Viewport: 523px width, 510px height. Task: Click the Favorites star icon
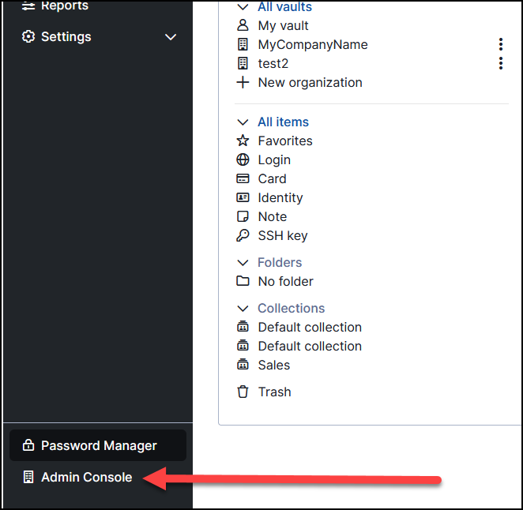(x=243, y=141)
